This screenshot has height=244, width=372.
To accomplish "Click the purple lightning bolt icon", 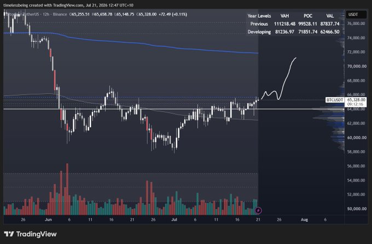I will pos(258,210).
